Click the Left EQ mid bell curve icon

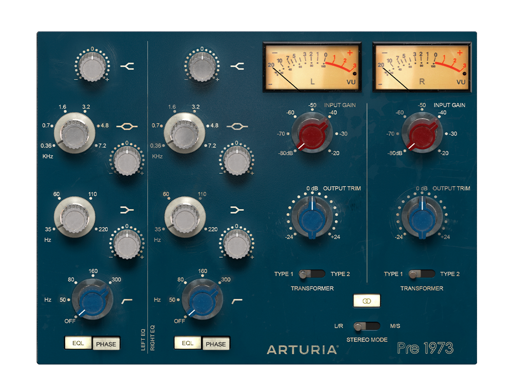(127, 126)
